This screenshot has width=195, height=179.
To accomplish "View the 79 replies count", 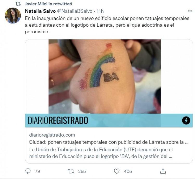I will point(37,171).
